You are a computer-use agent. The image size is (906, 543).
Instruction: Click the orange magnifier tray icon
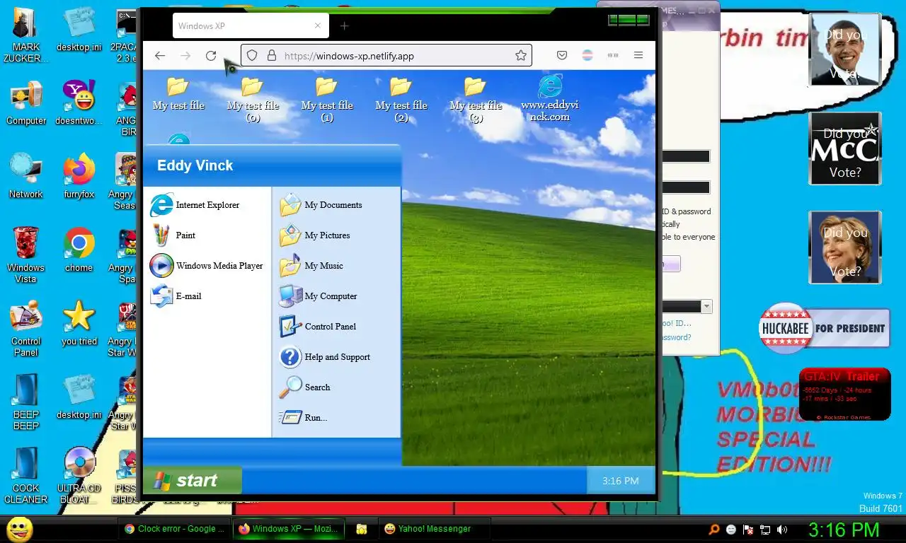point(714,530)
